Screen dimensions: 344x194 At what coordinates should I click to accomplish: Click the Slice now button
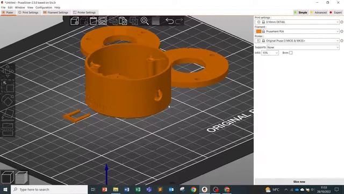(299, 182)
